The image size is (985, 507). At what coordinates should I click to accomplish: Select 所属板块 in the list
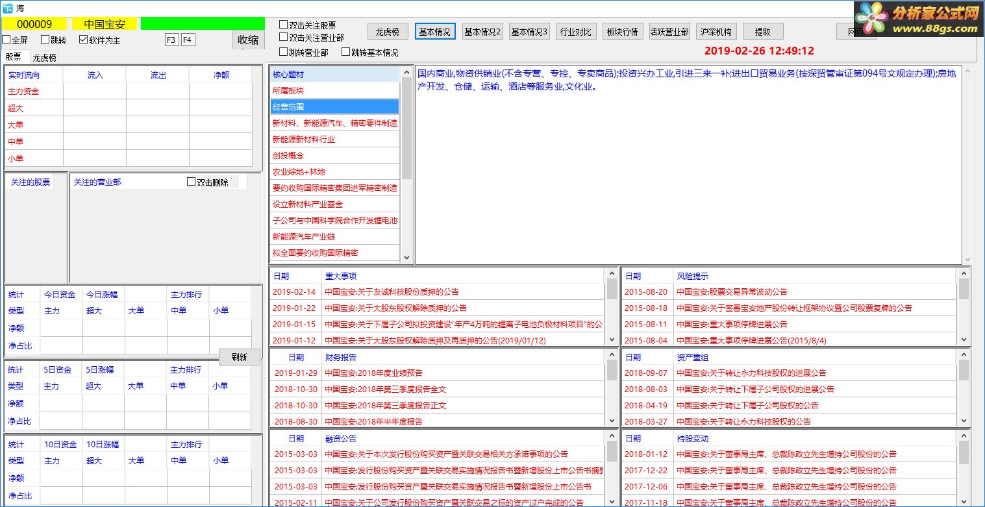coord(335,90)
